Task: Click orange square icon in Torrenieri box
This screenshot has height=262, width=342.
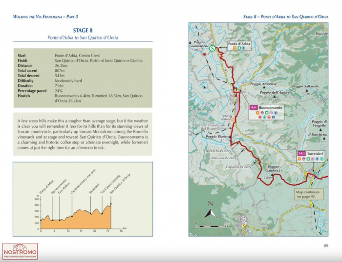Action: click(x=299, y=159)
